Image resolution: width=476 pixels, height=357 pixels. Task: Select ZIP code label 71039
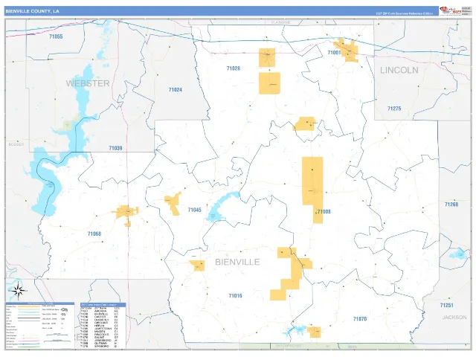pos(115,148)
